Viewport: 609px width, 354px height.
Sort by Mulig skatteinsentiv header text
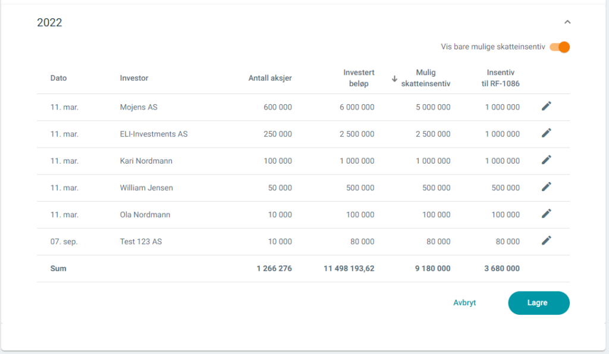pos(426,78)
